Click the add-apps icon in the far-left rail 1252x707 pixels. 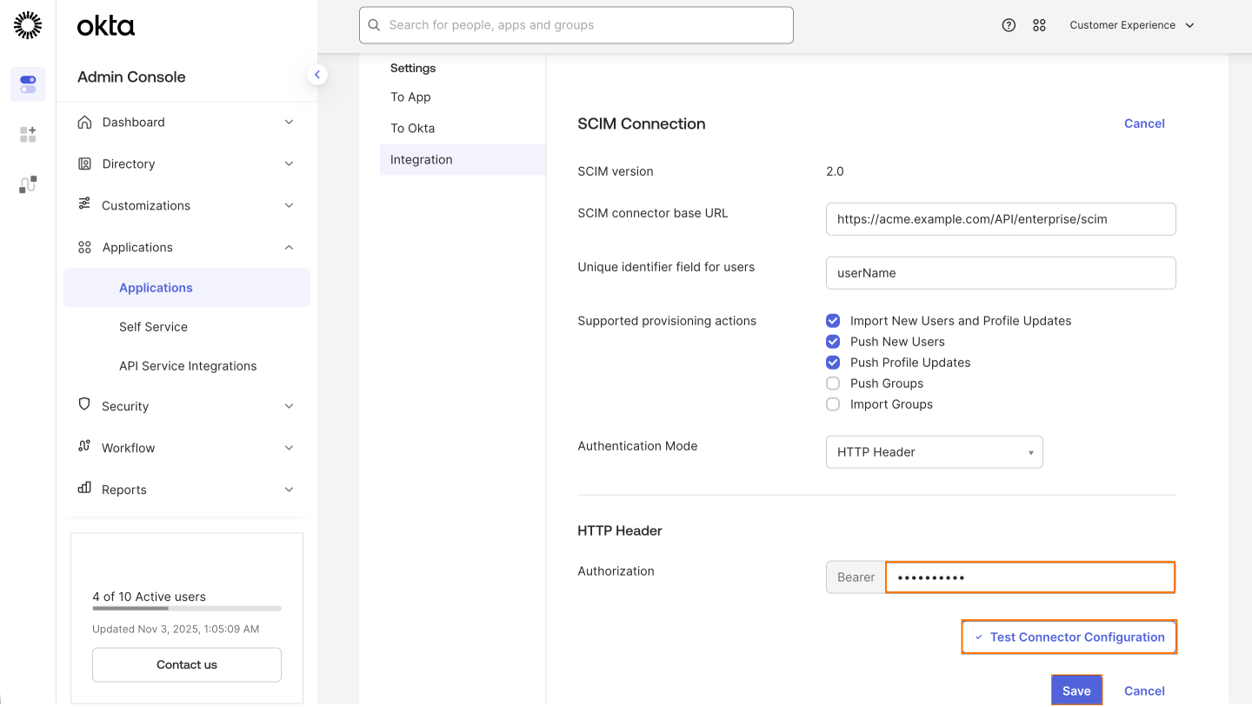pos(27,134)
